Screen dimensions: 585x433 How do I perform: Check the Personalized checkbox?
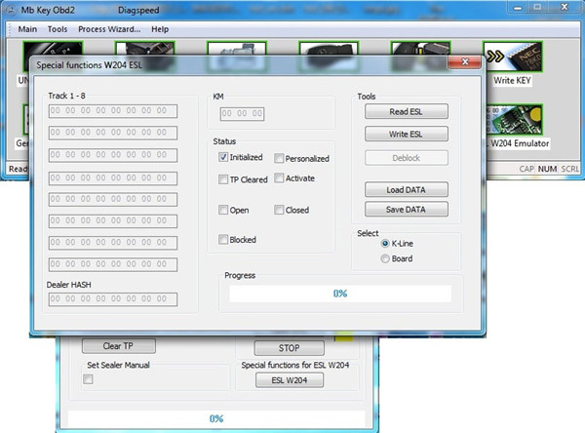[x=279, y=159]
